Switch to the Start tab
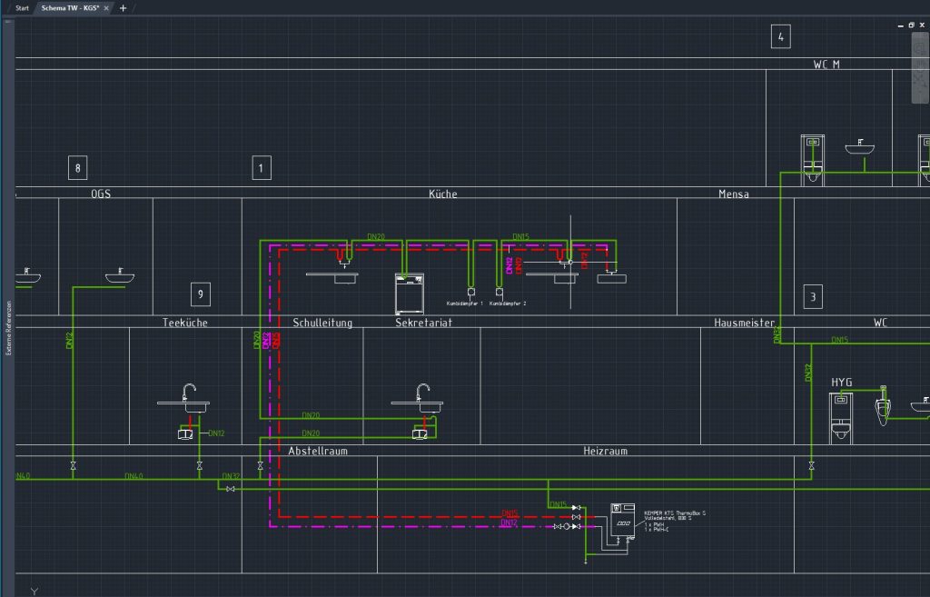This screenshot has width=930, height=597. 21,6
